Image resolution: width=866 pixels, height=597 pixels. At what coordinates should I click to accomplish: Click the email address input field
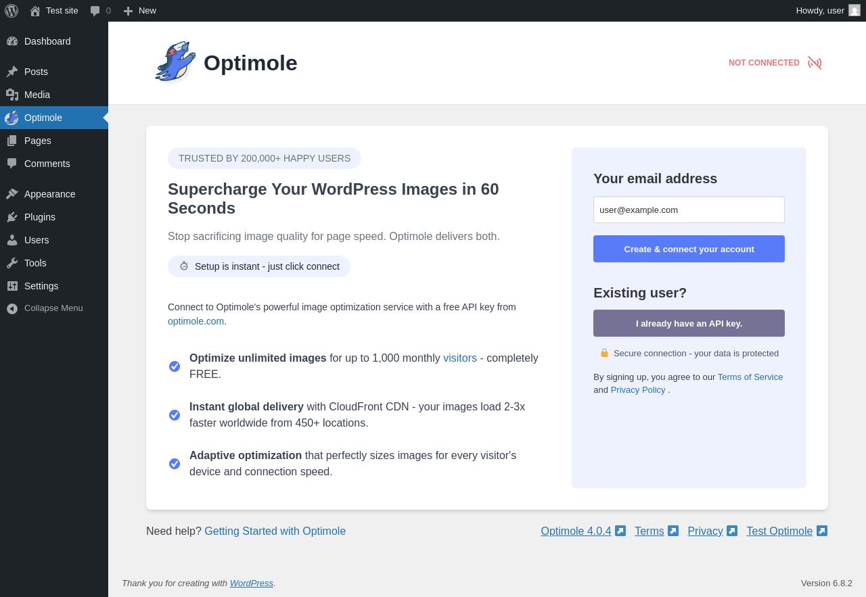(689, 210)
